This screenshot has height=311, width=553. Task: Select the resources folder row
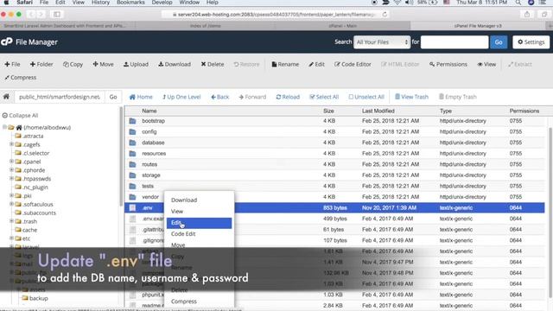pyautogui.click(x=334, y=154)
